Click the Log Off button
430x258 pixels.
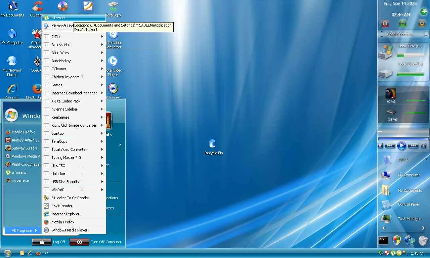point(49,242)
